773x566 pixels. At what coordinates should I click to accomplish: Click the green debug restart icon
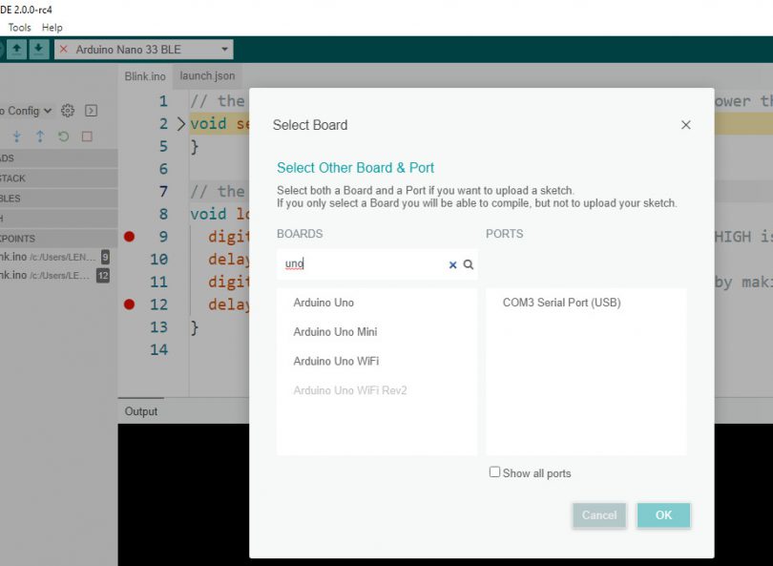click(x=63, y=136)
